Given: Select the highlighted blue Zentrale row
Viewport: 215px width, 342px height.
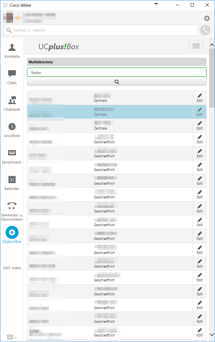Looking at the screenshot, I should click(110, 112).
